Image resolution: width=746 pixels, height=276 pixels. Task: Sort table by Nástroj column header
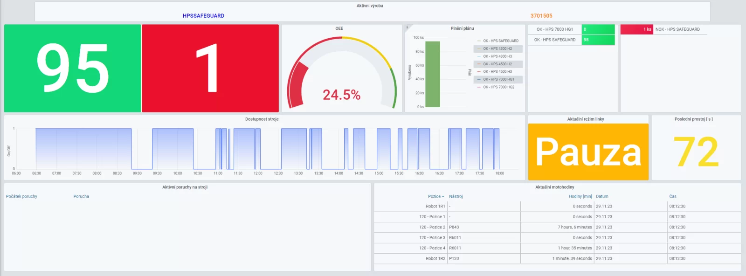456,197
